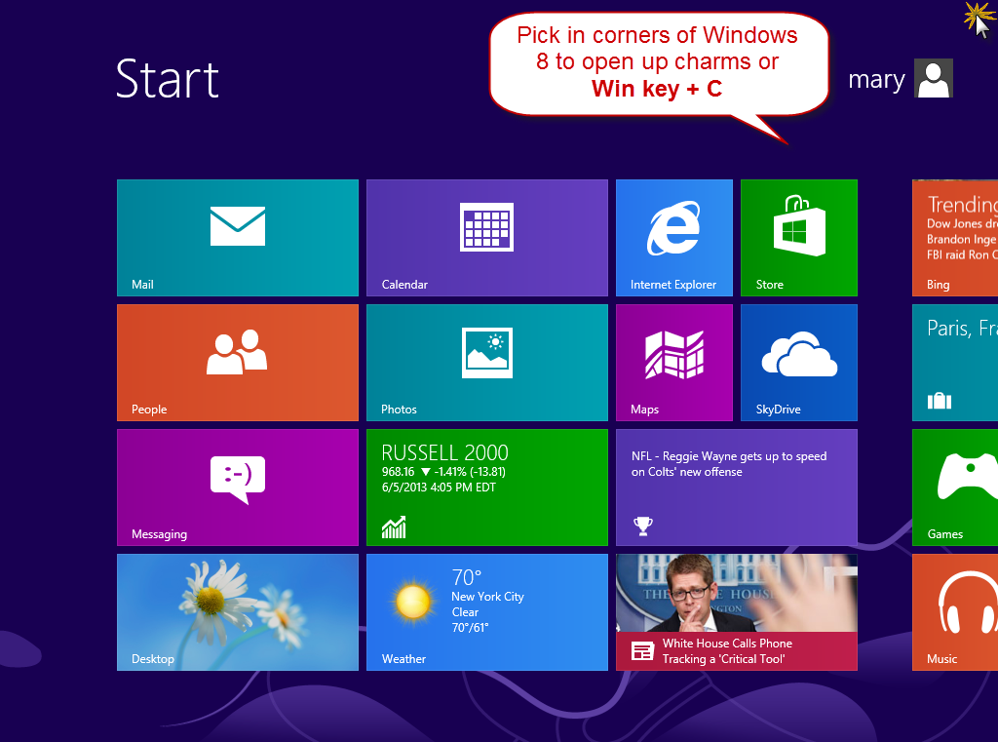Image resolution: width=998 pixels, height=742 pixels.
Task: Click the SkyDrive tile label
Action: (778, 410)
